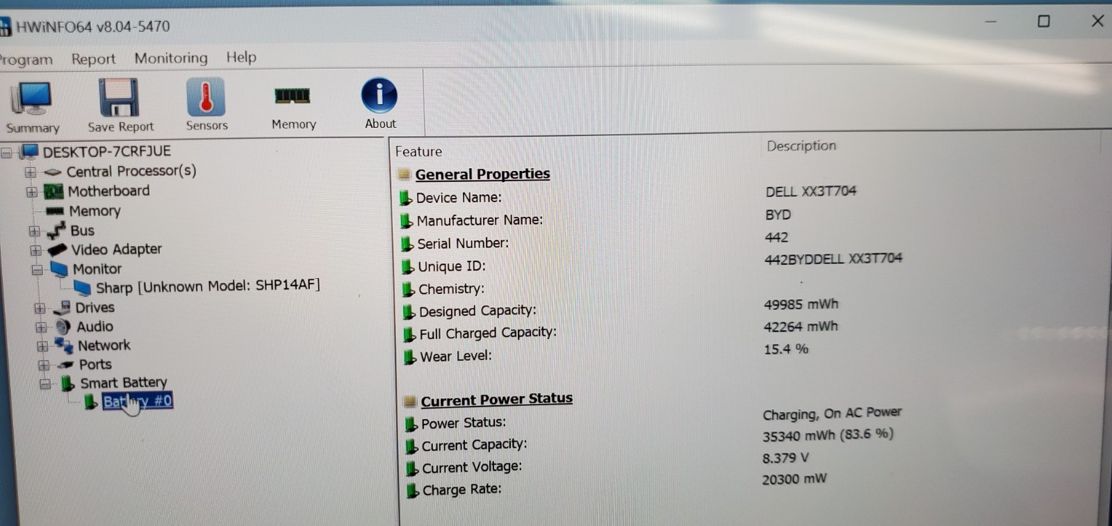Image resolution: width=1112 pixels, height=526 pixels.
Task: Click the Network node icon
Action: click(x=64, y=345)
